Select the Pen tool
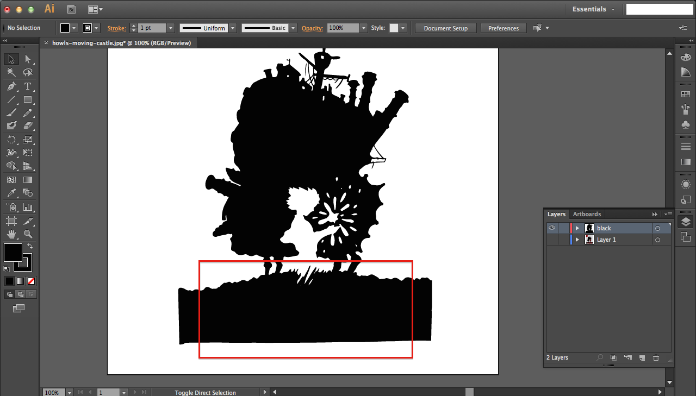 (11, 86)
